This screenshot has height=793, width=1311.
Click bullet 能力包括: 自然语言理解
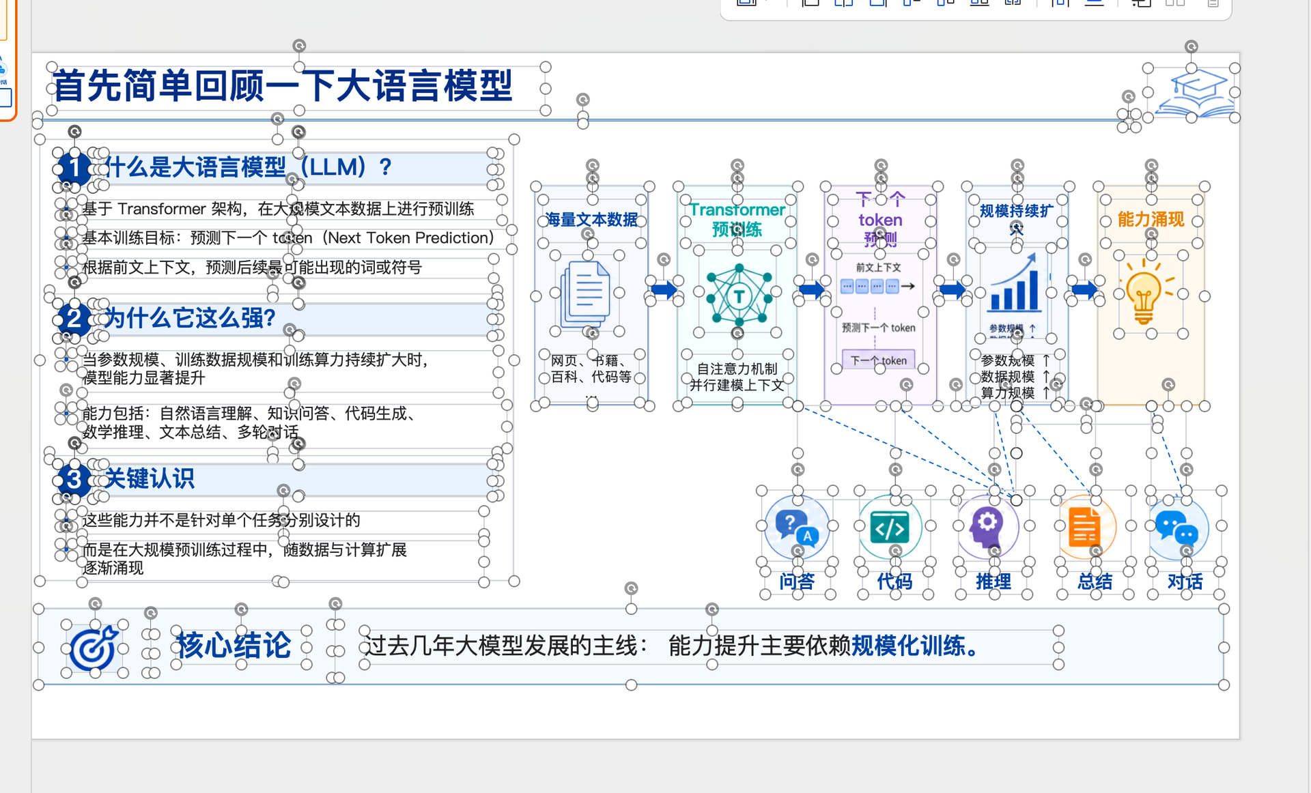(x=249, y=422)
